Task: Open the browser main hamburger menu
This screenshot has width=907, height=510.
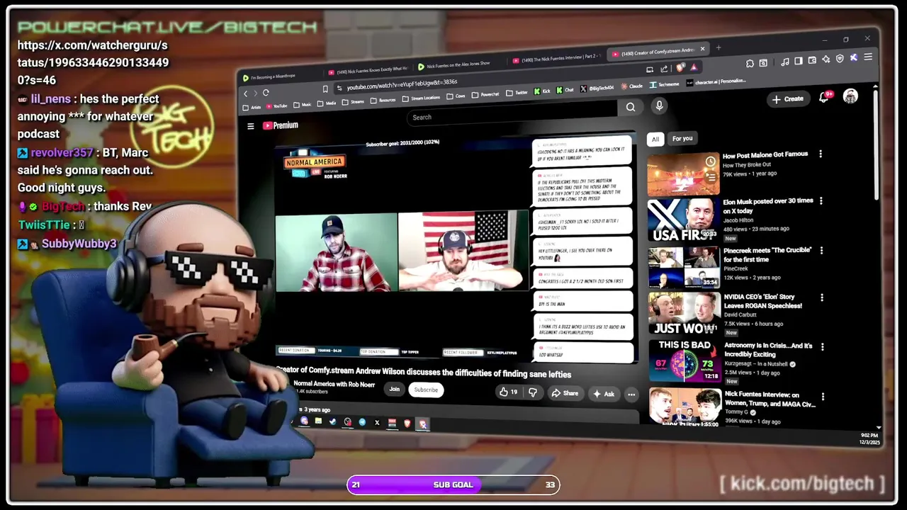Action: pos(868,57)
